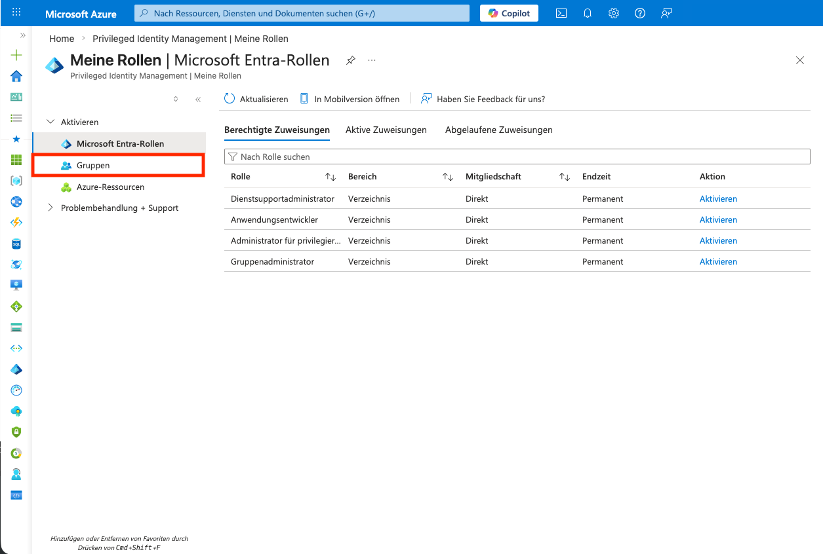
Task: Collapse the navigation menu with double chevron
Action: click(197, 100)
